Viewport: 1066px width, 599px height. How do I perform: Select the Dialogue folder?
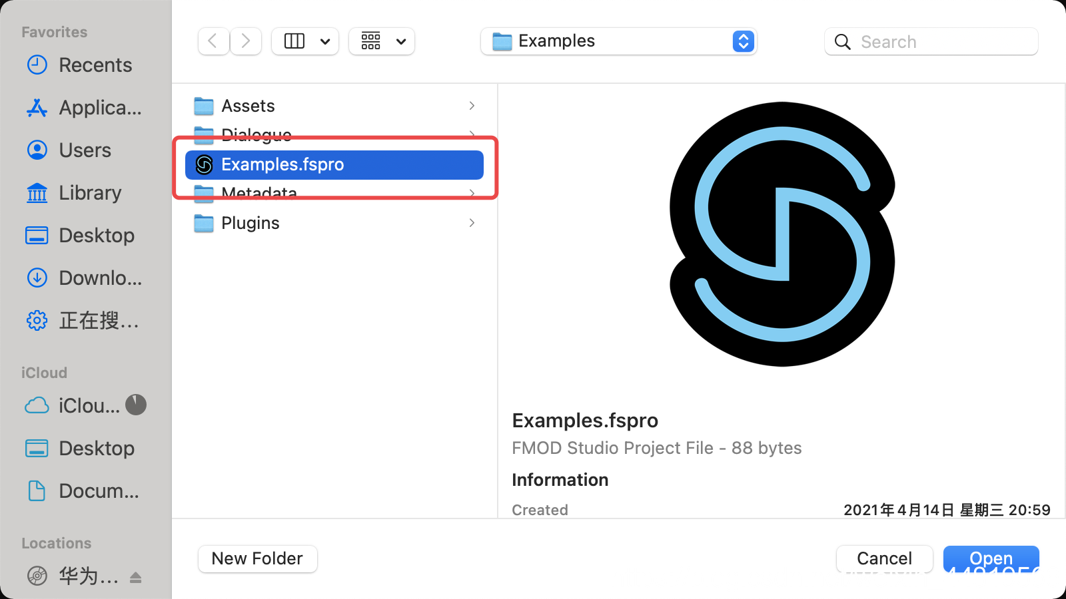334,134
